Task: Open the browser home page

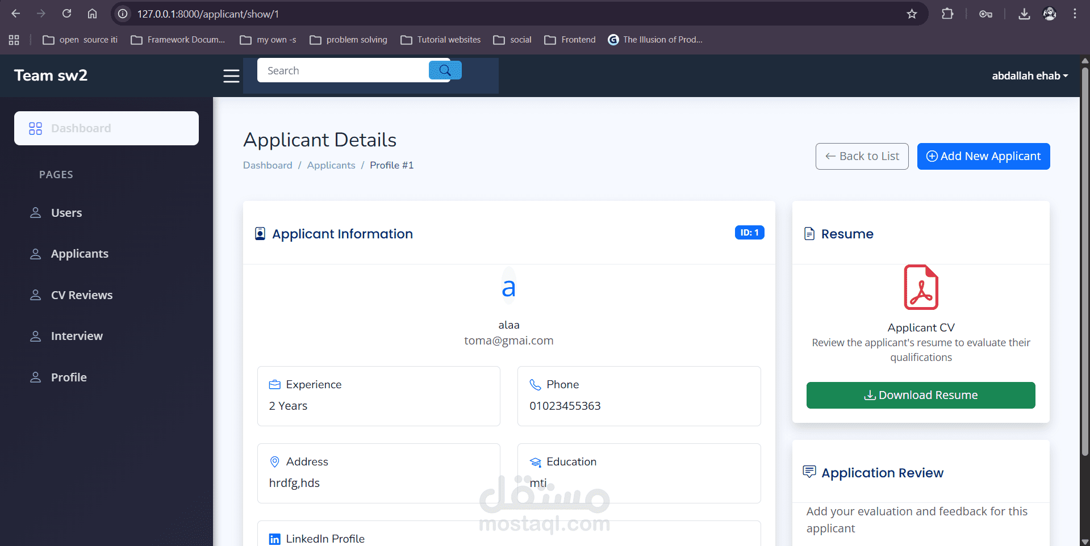Action: click(92, 14)
